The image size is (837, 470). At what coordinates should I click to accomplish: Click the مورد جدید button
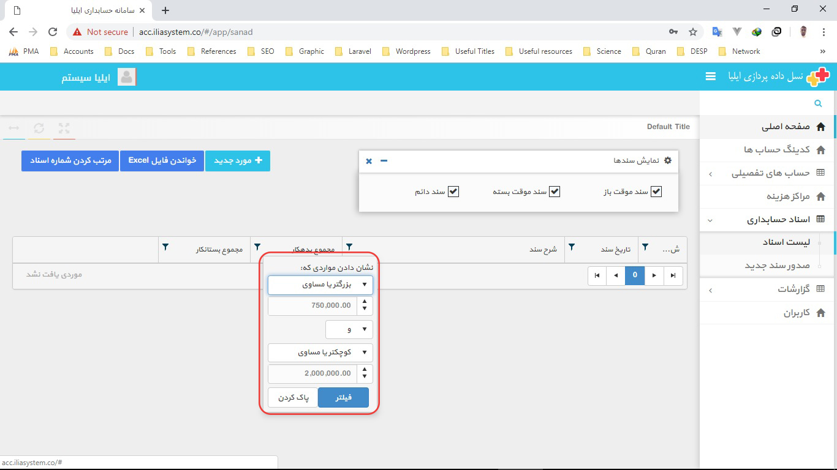[238, 160]
